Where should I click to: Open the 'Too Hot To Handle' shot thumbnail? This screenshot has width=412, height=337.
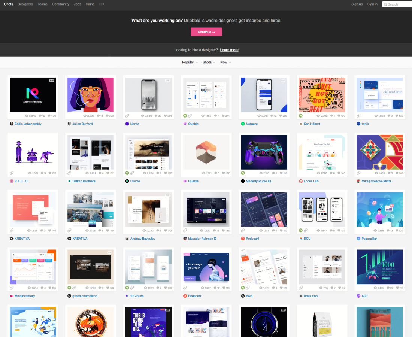(322, 95)
